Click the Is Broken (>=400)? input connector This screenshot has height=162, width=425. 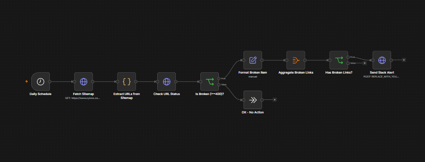[200, 81]
